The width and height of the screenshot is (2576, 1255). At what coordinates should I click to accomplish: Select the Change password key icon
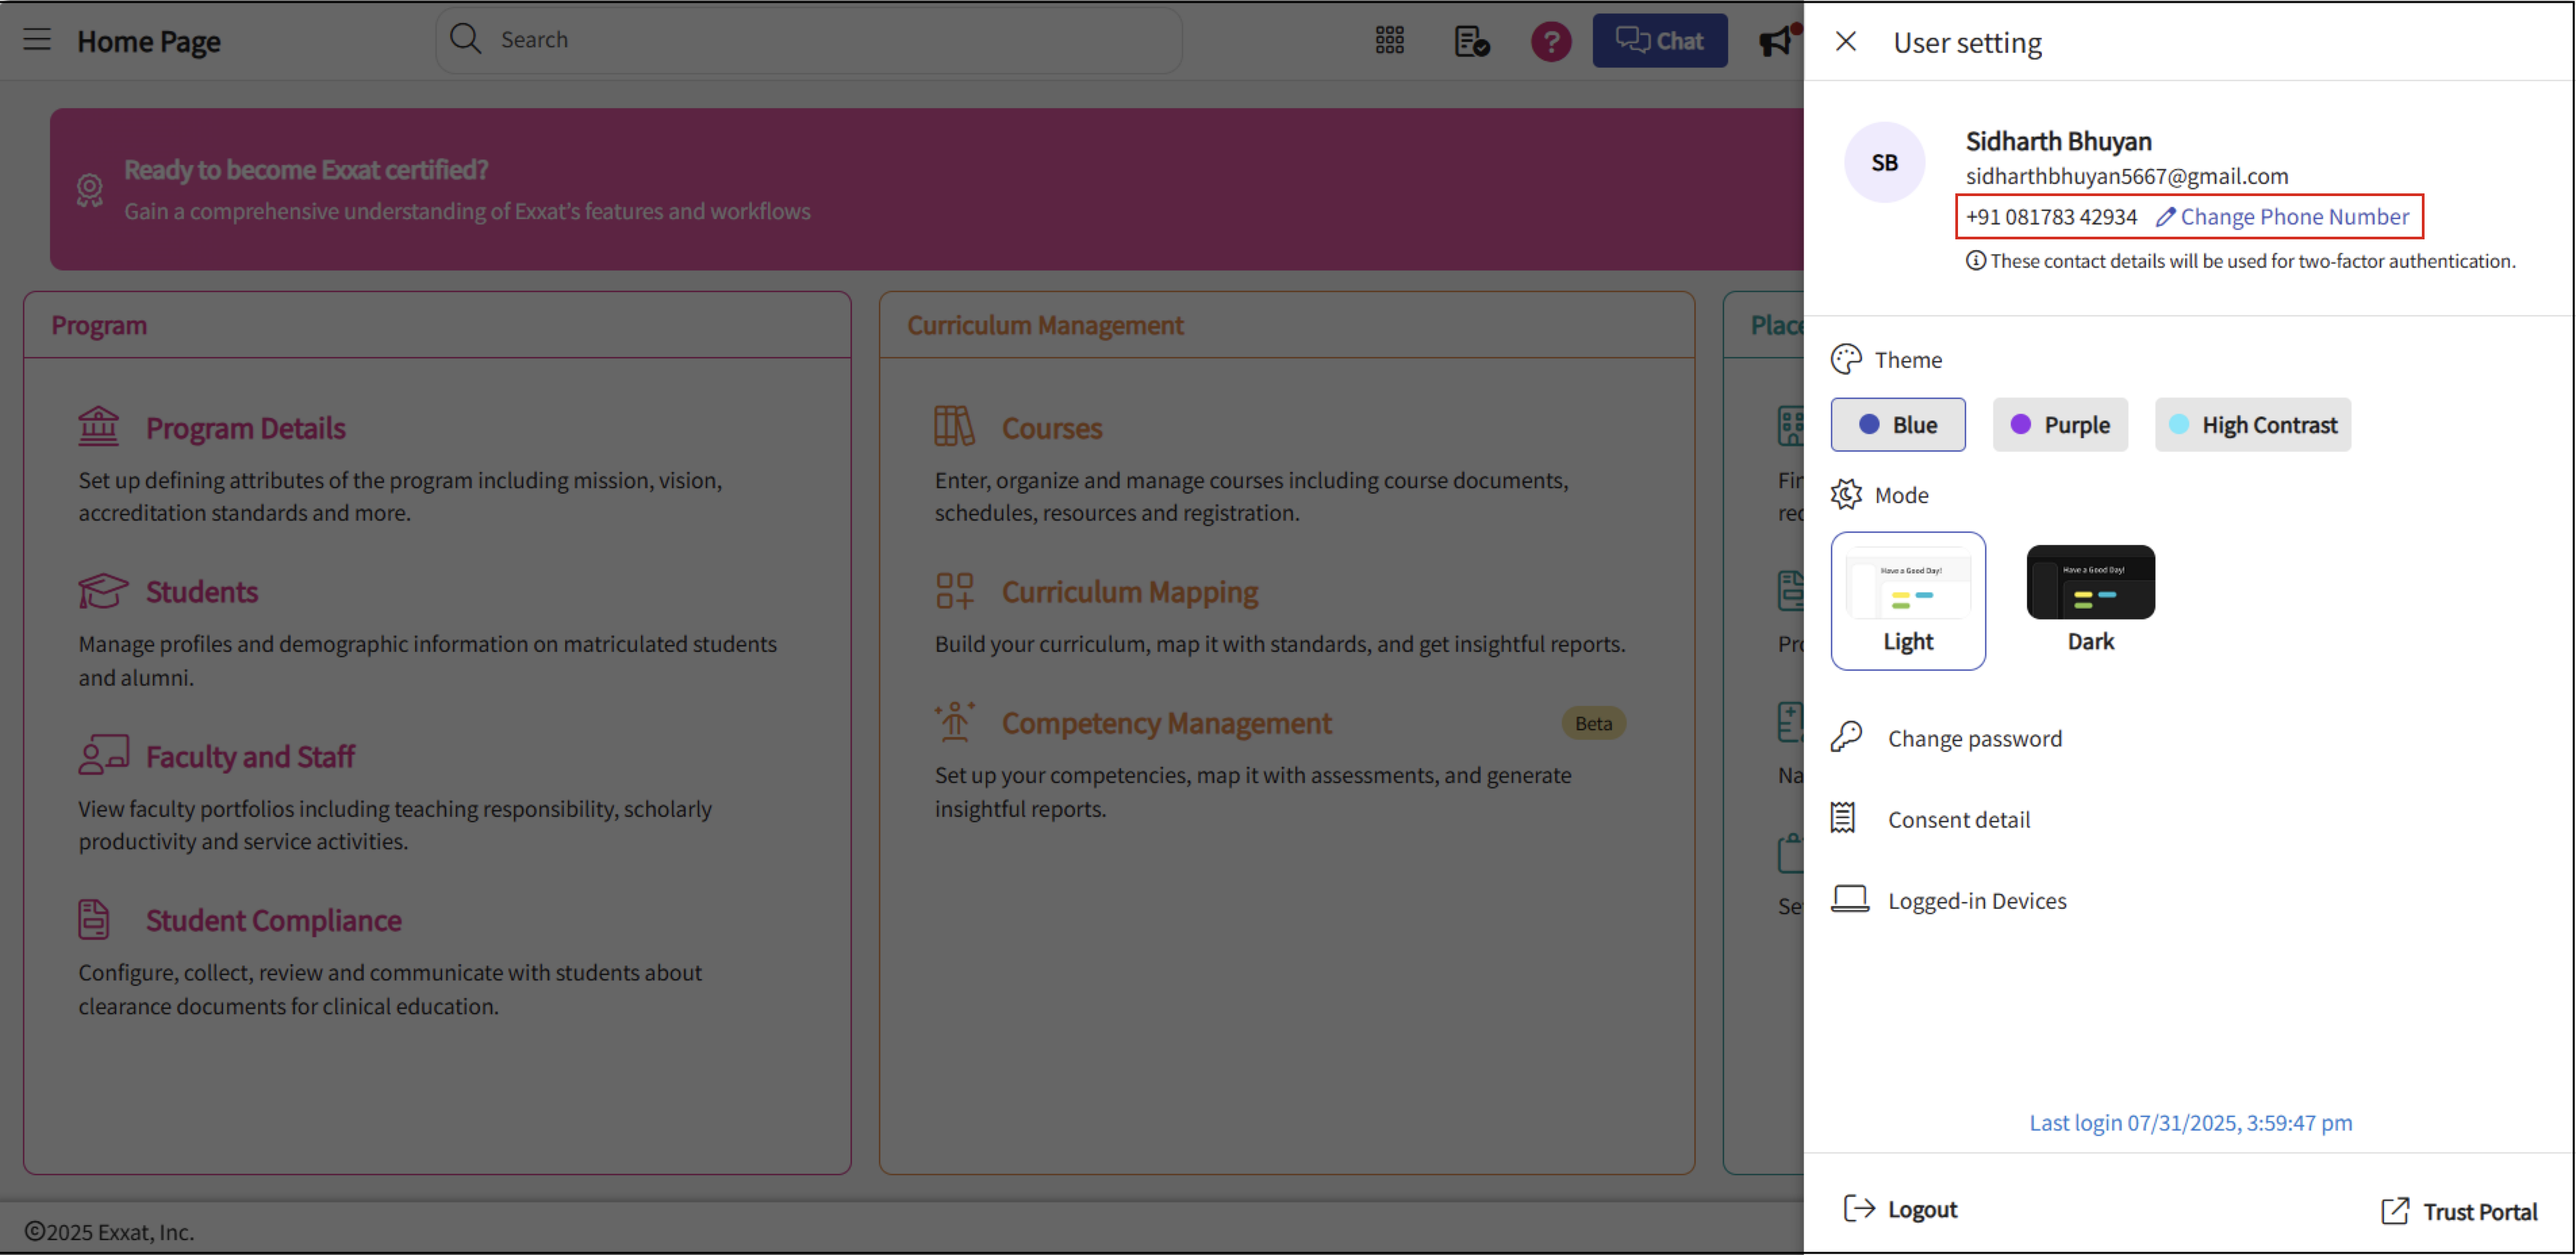coord(1848,737)
